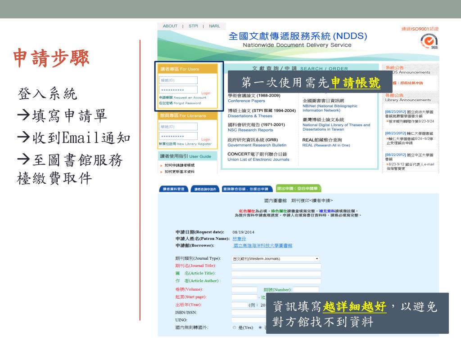Image resolution: width=461 pixels, height=345 pixels.
Task: Click the For Librarians account ID field
Action: tap(178, 127)
